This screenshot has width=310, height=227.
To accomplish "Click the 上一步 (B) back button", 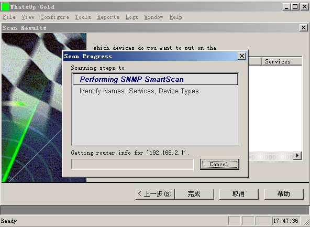I will 155,194.
